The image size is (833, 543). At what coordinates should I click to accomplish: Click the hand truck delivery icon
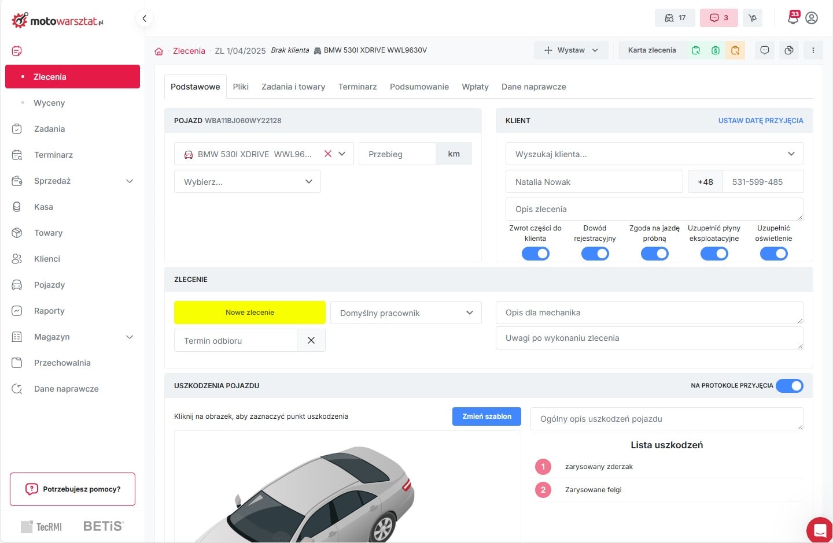coord(753,18)
